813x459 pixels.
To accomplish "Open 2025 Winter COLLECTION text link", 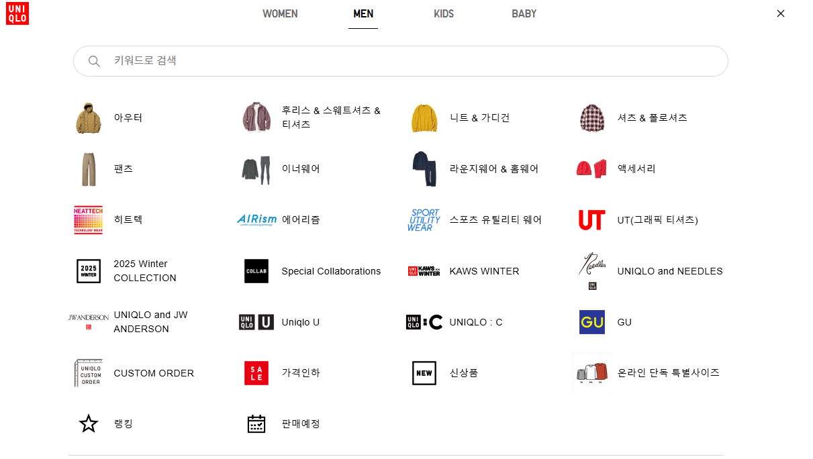I will (145, 271).
